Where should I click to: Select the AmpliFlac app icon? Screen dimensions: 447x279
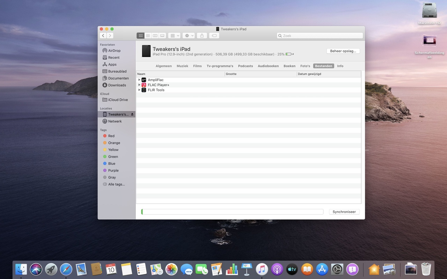tap(144, 80)
